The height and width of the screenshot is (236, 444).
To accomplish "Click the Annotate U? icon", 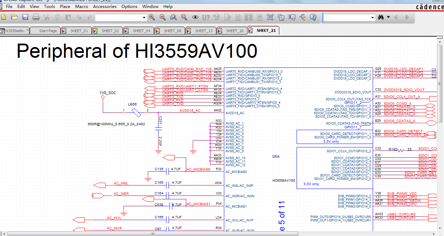I will pos(206,17).
